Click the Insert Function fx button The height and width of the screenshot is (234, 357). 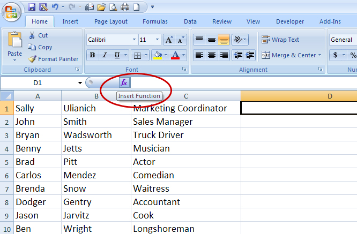pyautogui.click(x=124, y=82)
